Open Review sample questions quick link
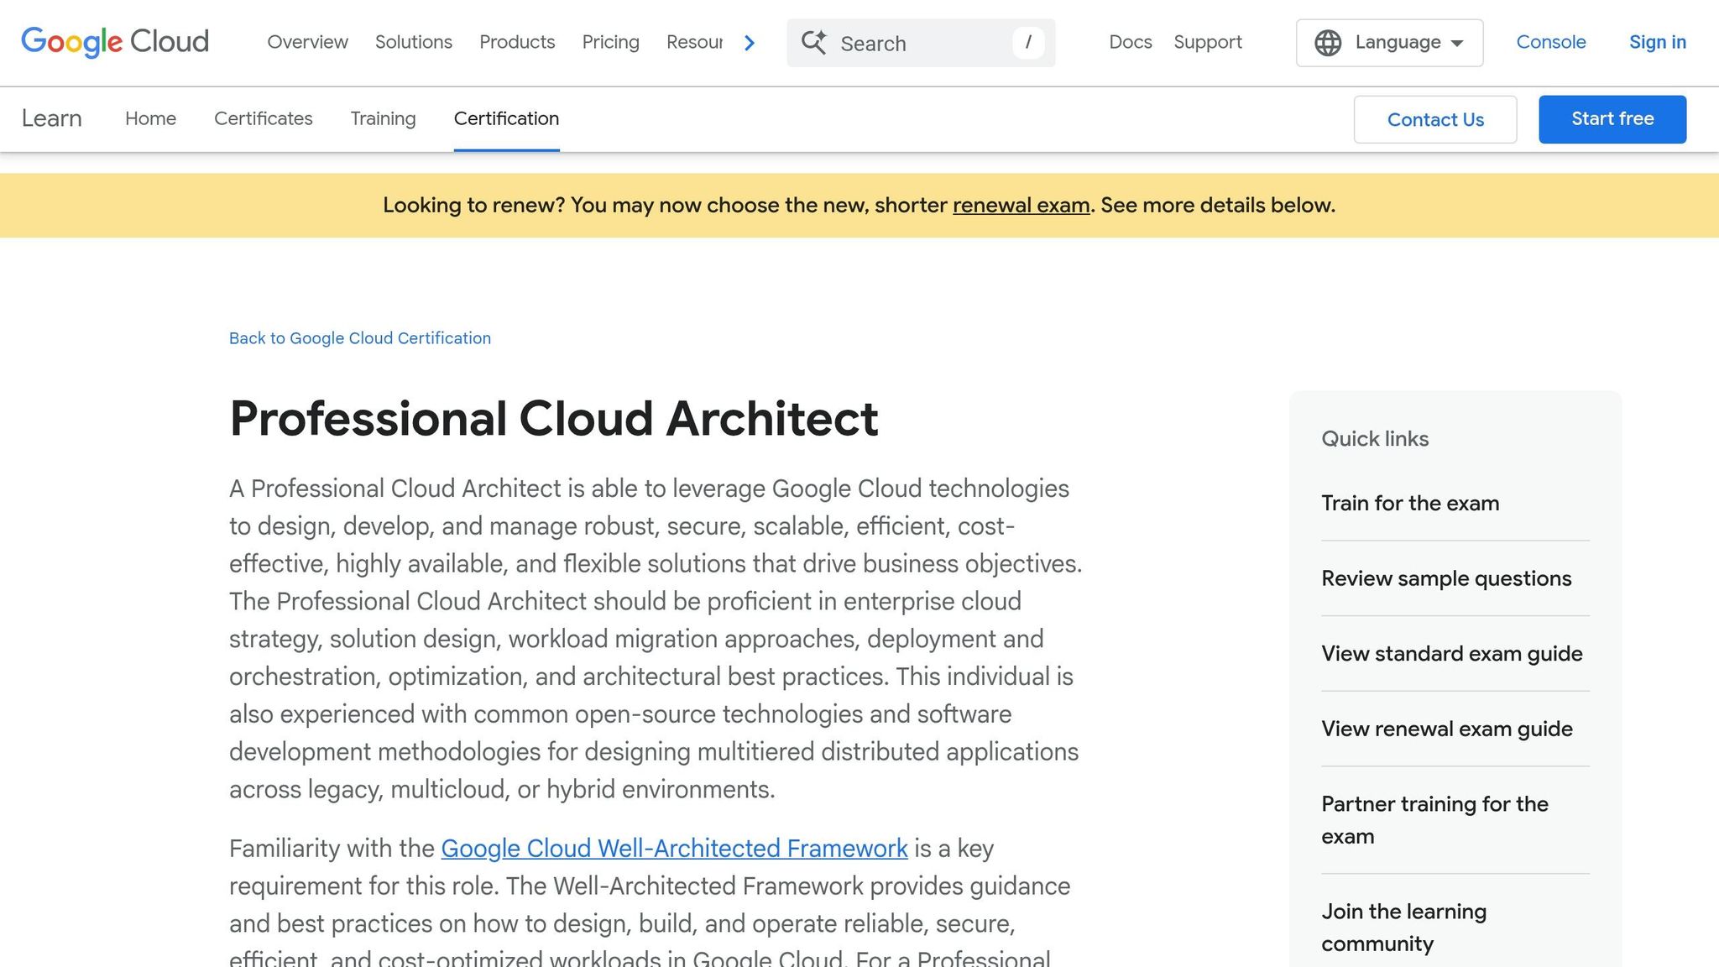 [1446, 578]
